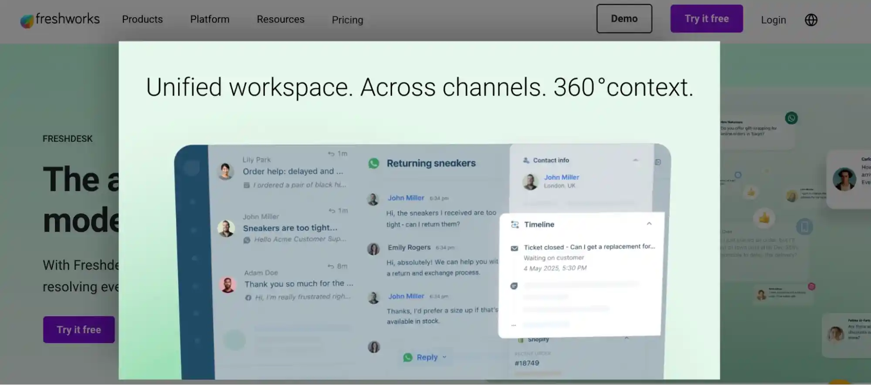Click the side panel icon right of Contact info

click(658, 162)
